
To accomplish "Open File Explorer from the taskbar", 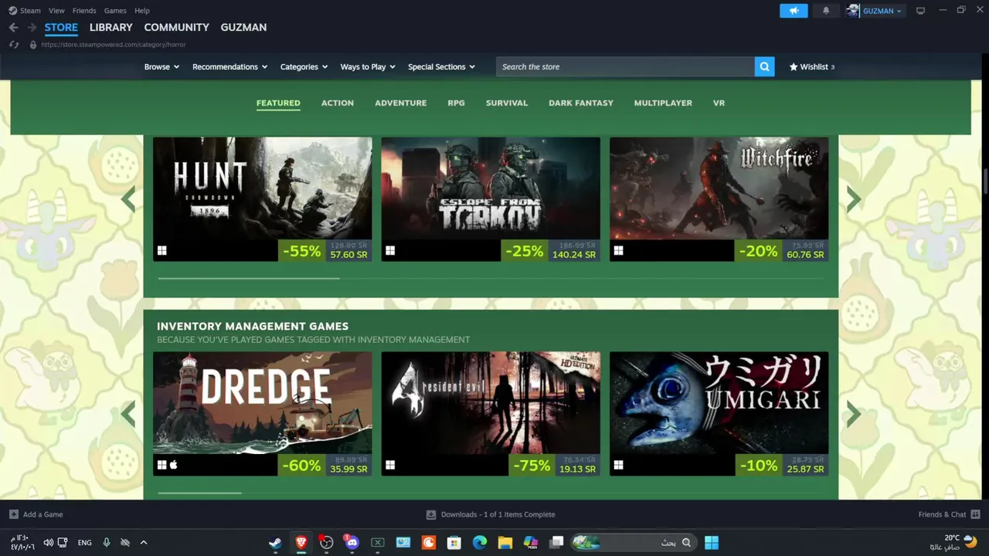I will pyautogui.click(x=505, y=542).
